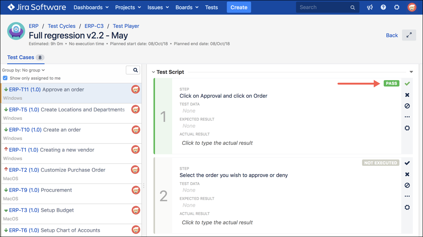
Task: Collapse the Test Script section chevron
Action: click(153, 72)
